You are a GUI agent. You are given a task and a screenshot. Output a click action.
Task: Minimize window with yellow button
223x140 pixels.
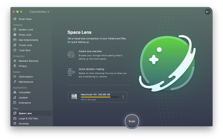click(x=17, y=12)
